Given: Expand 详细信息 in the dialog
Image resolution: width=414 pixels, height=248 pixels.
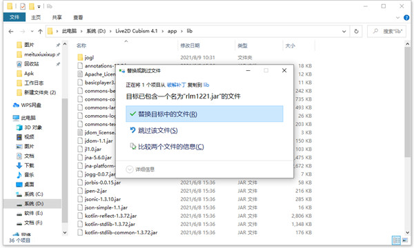Looking at the screenshot, I should click(140, 169).
